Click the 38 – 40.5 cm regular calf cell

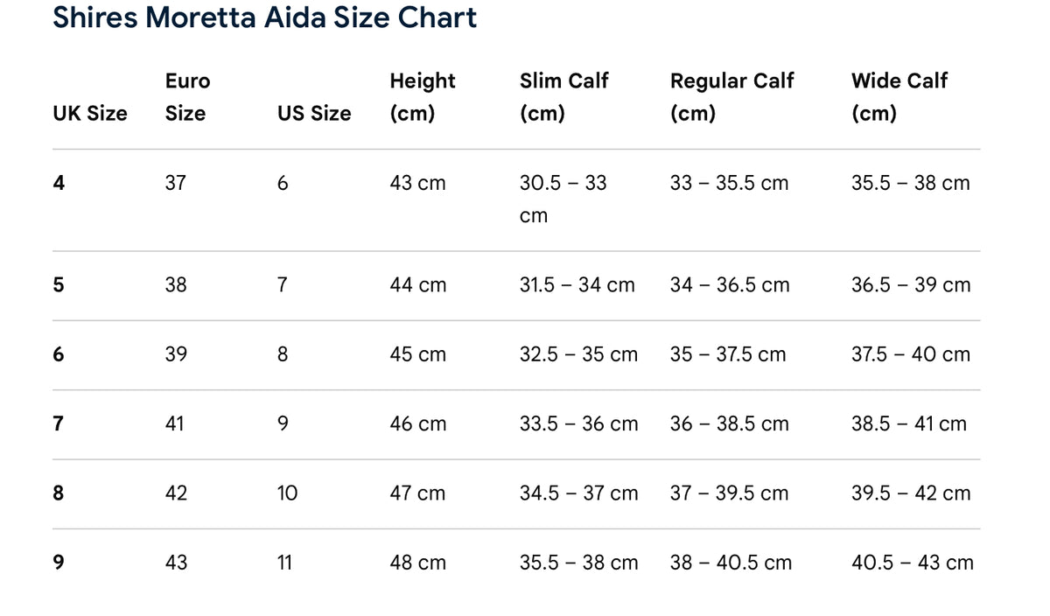(731, 563)
